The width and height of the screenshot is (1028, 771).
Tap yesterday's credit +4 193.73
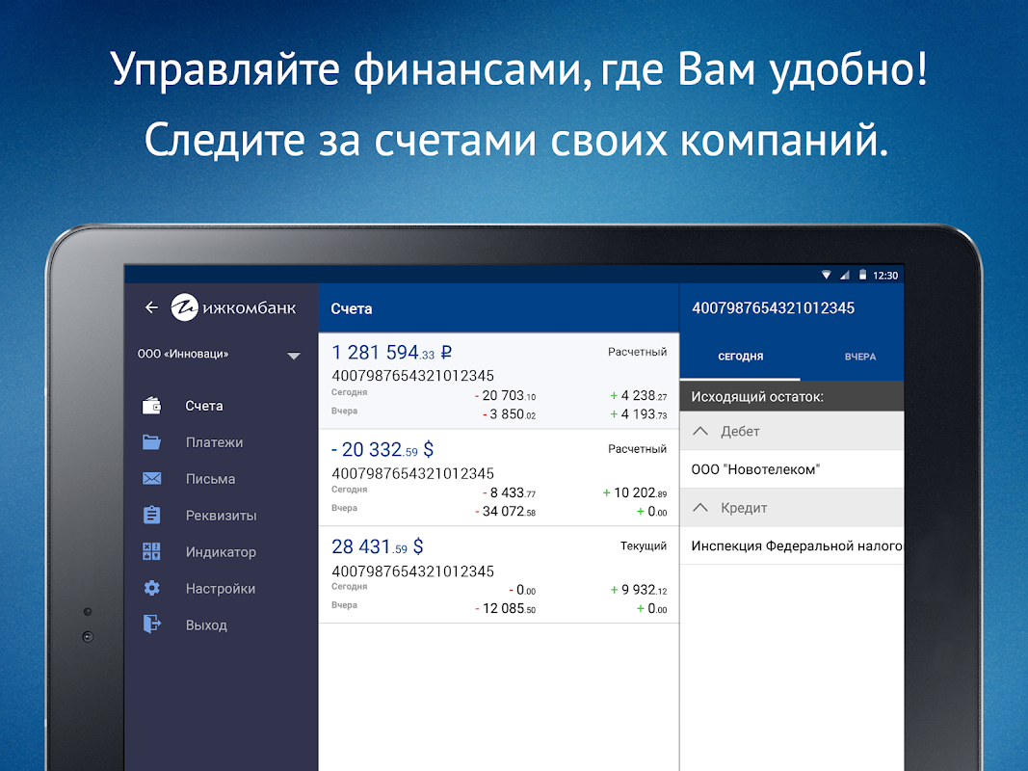coord(639,414)
